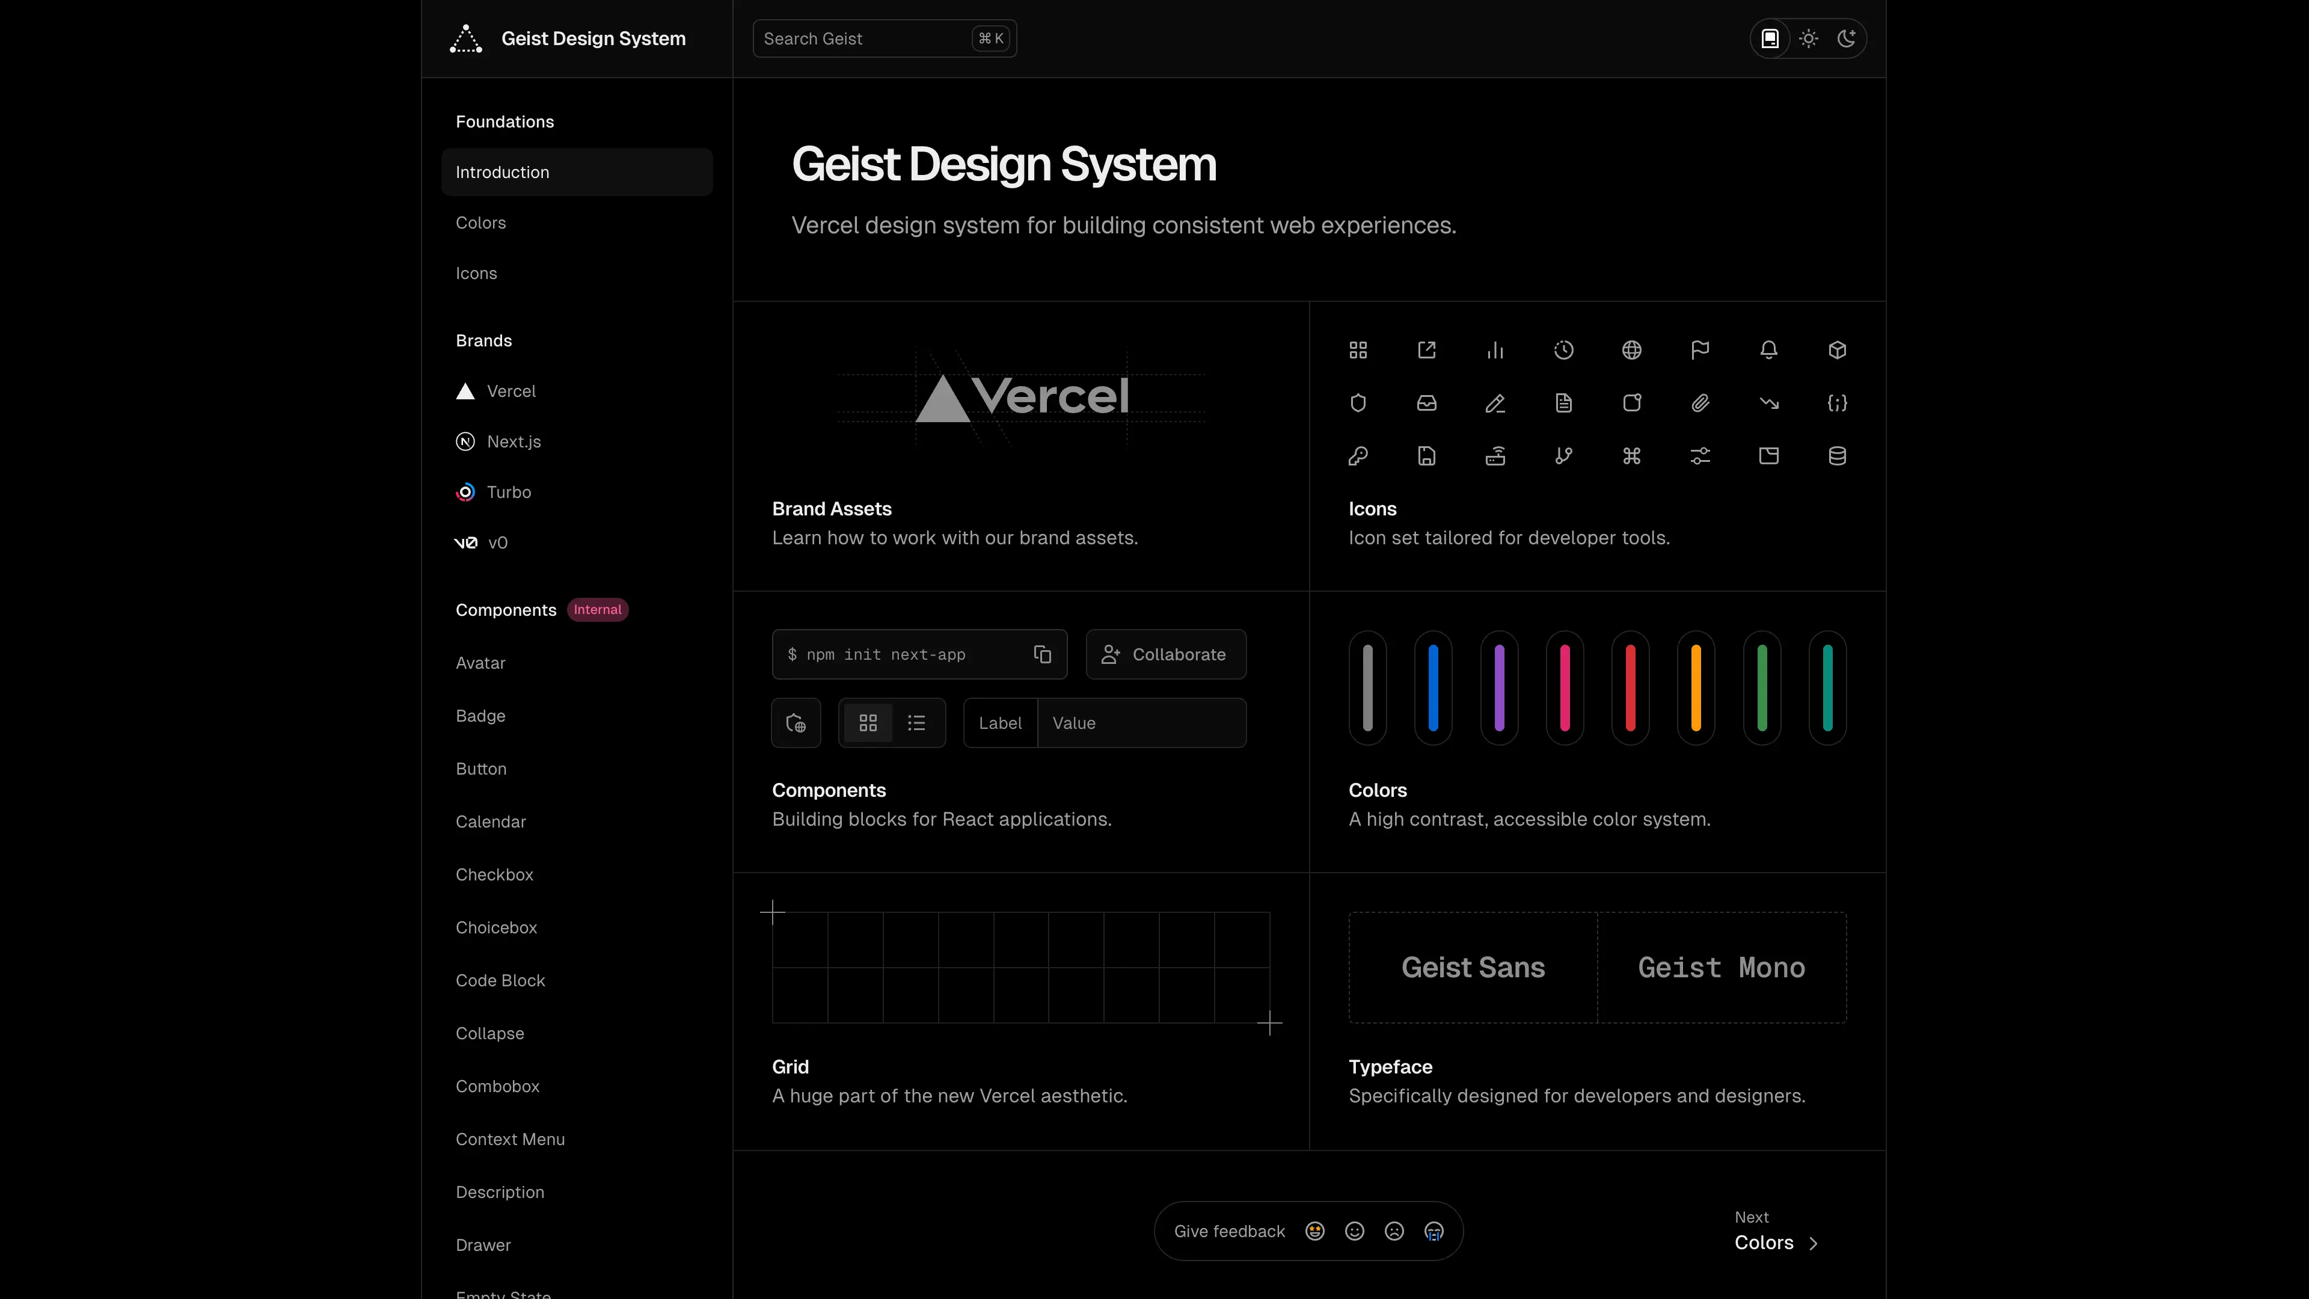Click the trending down arrow icon
The height and width of the screenshot is (1299, 2309).
coord(1768,402)
